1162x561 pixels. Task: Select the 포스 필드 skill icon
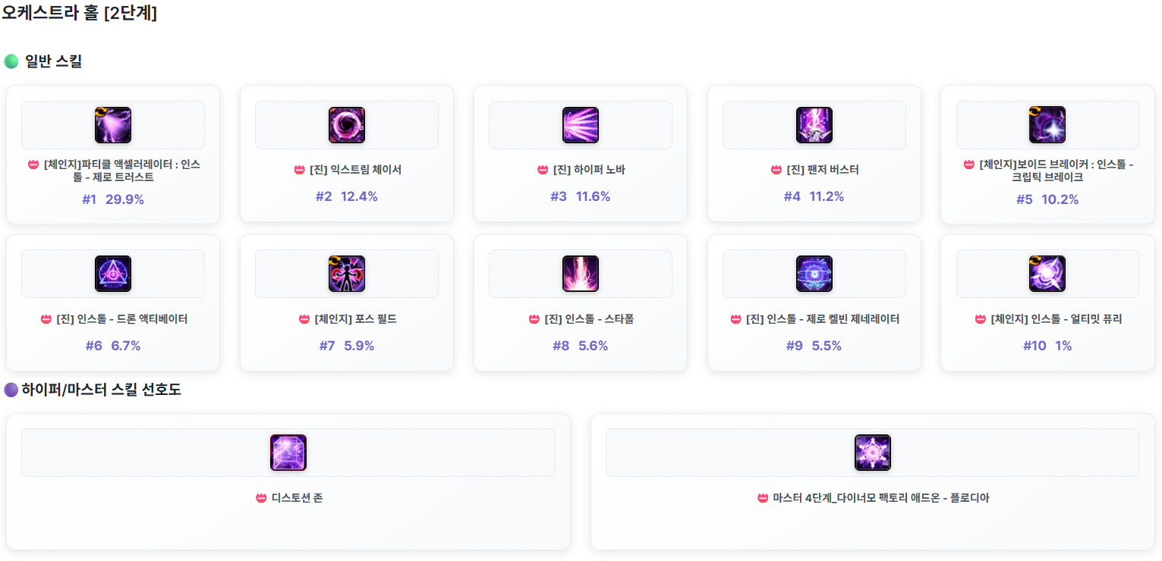(347, 274)
